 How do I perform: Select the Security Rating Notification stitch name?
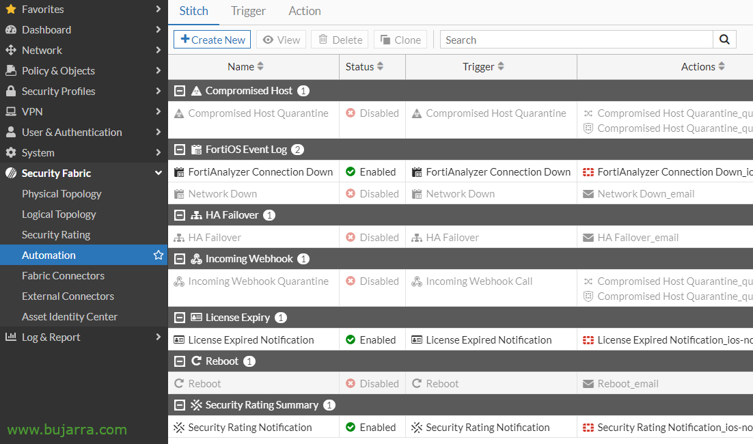pos(249,427)
